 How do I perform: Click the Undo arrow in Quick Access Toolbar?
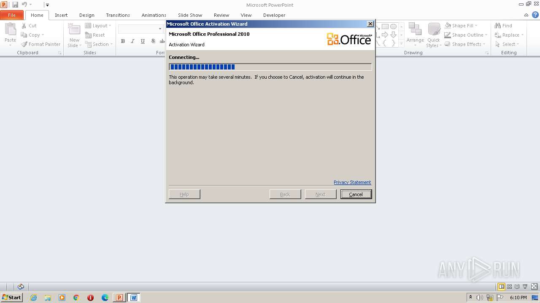click(24, 5)
